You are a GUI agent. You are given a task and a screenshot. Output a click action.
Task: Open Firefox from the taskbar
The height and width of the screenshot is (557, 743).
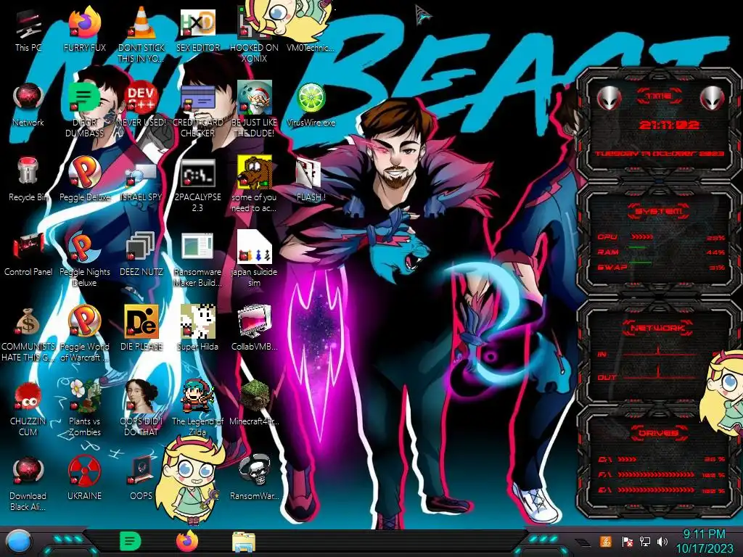click(x=187, y=541)
